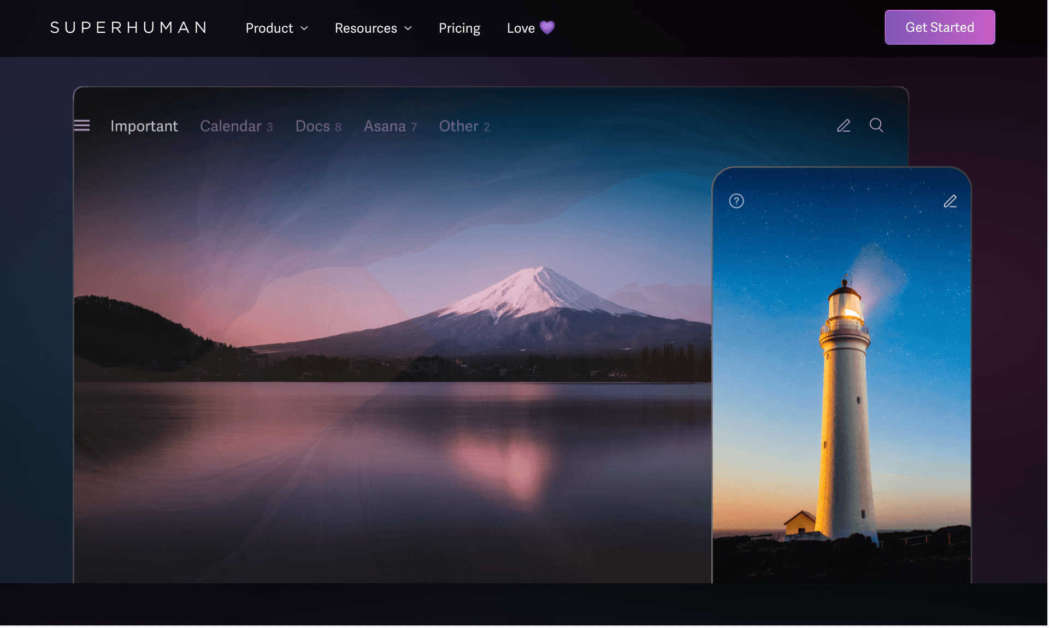This screenshot has height=628, width=1049.
Task: Click the search magnifying glass icon
Action: (876, 125)
